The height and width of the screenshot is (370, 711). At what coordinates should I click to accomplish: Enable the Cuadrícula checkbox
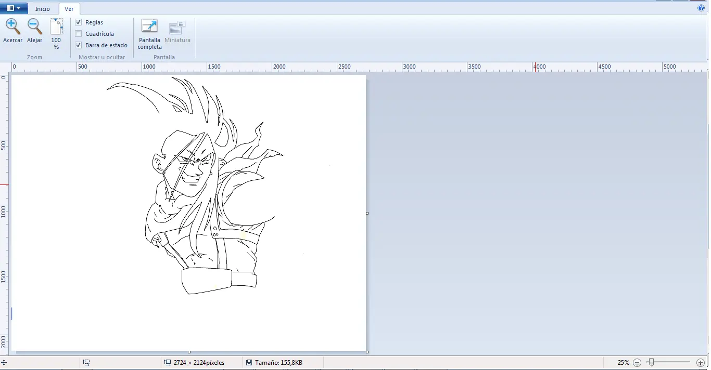click(79, 34)
